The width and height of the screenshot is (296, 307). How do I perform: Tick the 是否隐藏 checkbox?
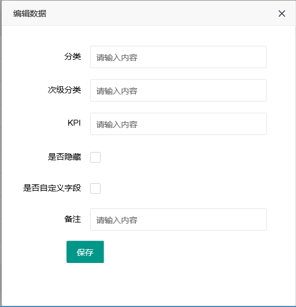[95, 157]
